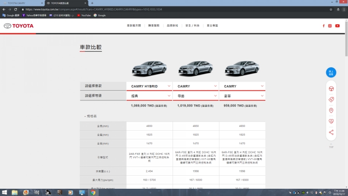Open File Explorer from taskbar
The image size is (348, 196).
pyautogui.click(x=14, y=193)
